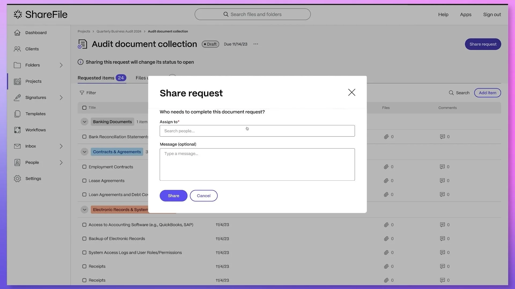
Task: Open Dashboard from the home icon
Action: click(x=17, y=33)
